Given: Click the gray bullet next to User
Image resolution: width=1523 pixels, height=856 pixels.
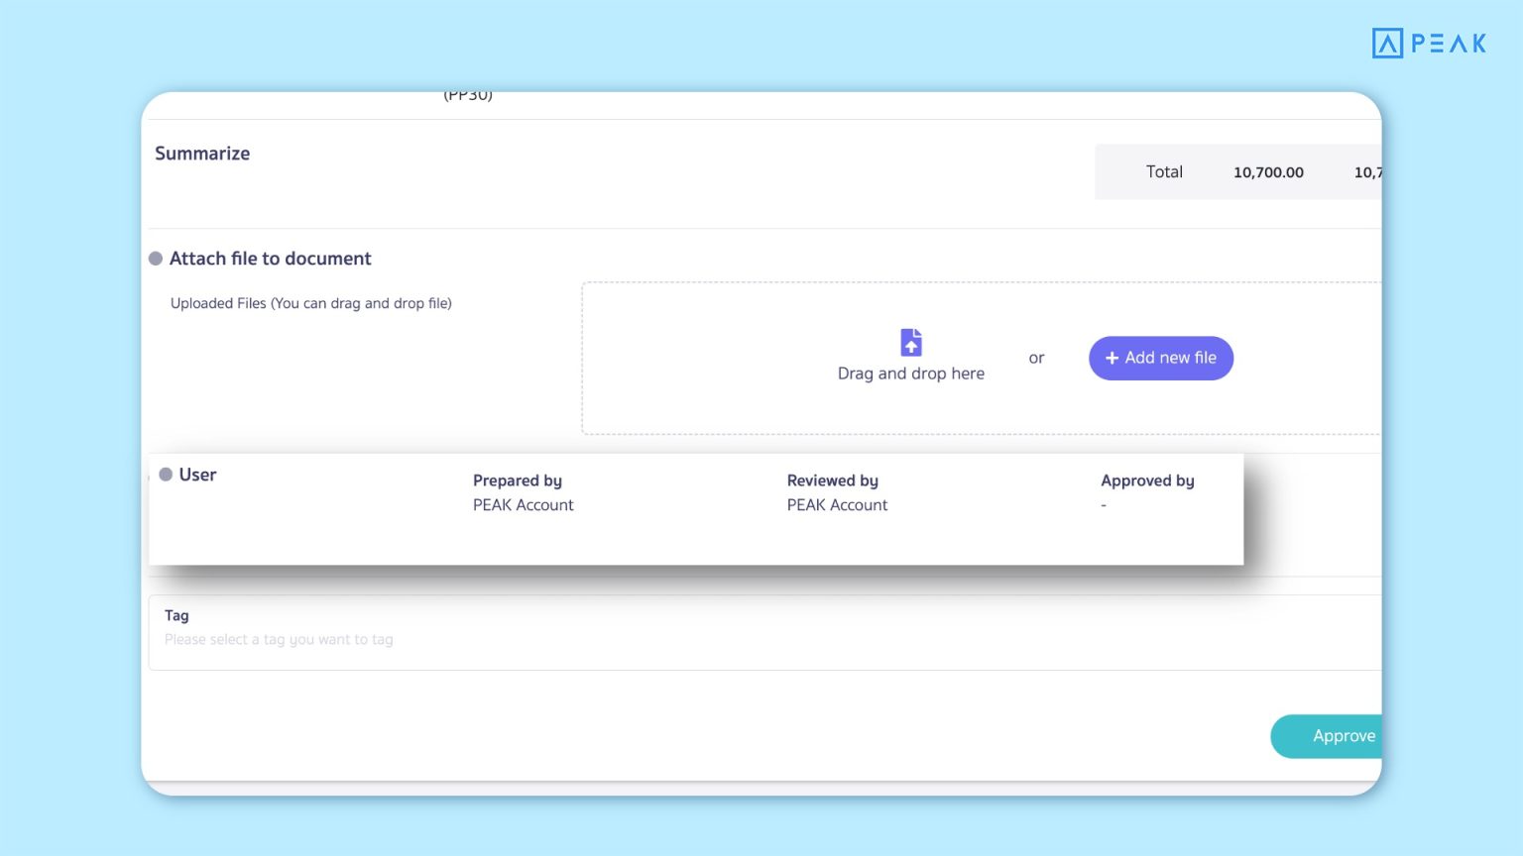Looking at the screenshot, I should tap(166, 475).
